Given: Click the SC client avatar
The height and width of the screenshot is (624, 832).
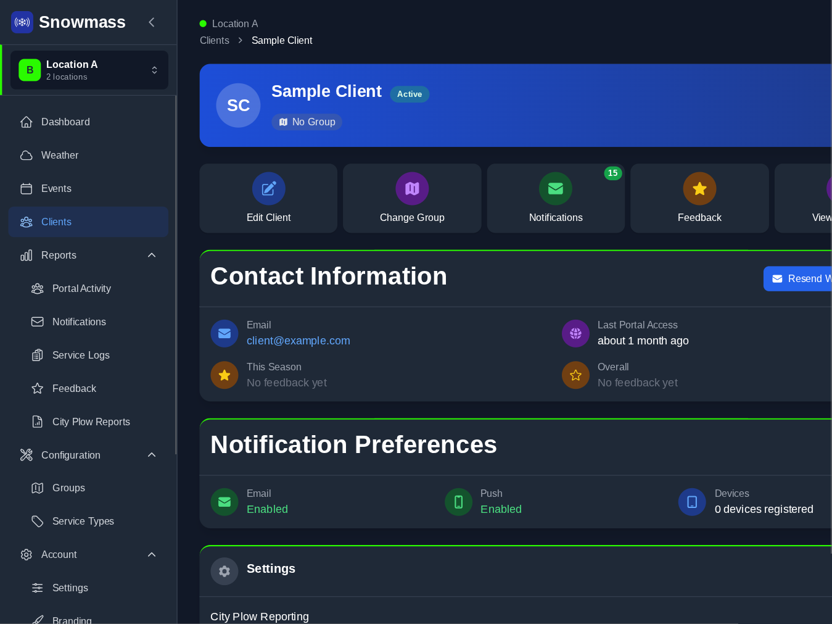Looking at the screenshot, I should [x=238, y=106].
